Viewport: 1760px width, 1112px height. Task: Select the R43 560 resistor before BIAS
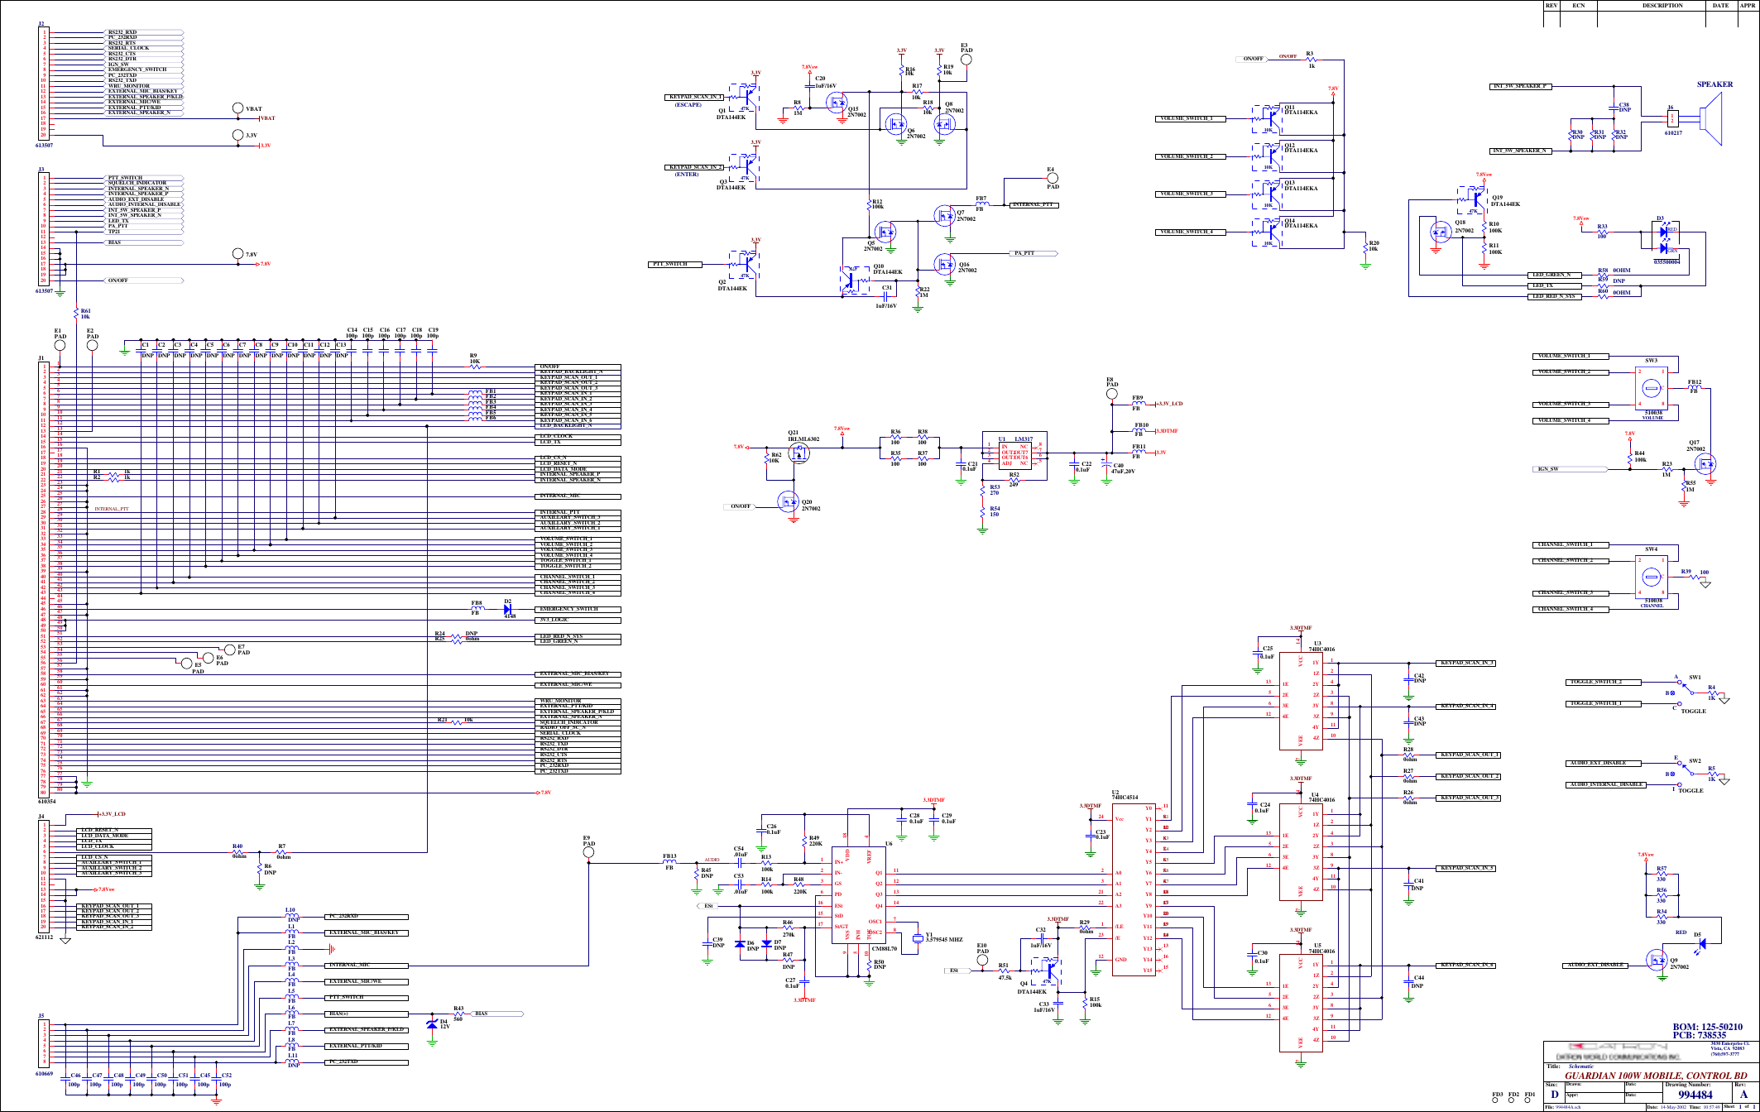tap(458, 1014)
